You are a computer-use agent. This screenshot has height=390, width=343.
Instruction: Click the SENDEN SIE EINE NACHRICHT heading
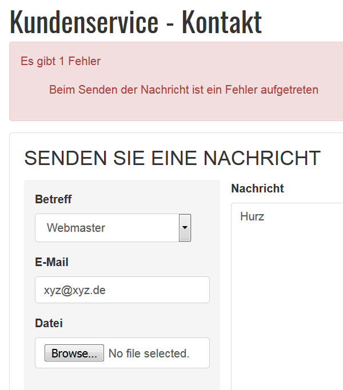173,158
